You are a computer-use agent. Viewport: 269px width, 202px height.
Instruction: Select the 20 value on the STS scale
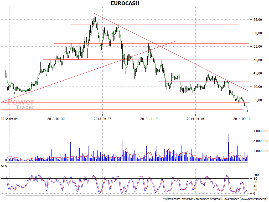coord(255,190)
